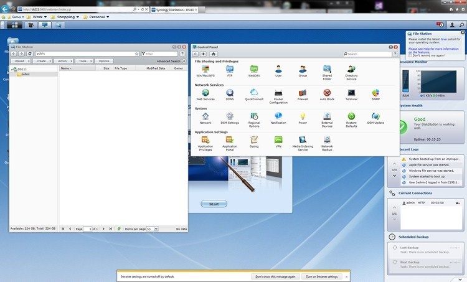467x282 pixels.
Task: Open DSM Update
Action: (375, 118)
